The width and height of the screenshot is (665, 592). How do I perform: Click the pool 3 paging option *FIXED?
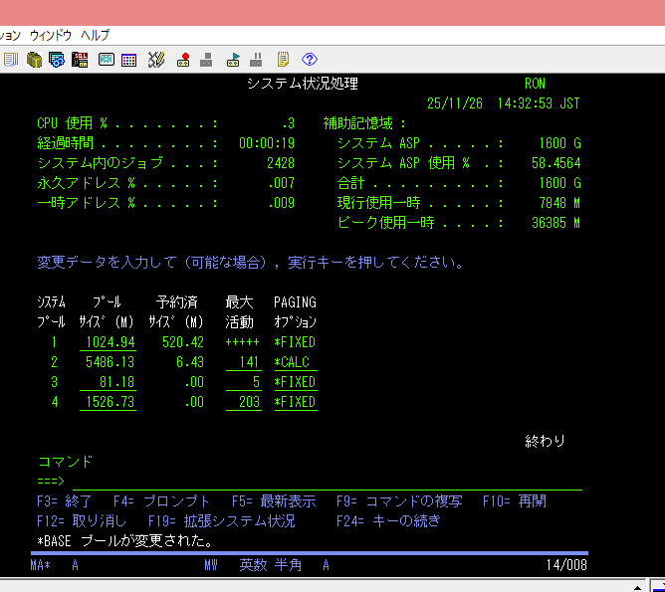[x=296, y=382]
